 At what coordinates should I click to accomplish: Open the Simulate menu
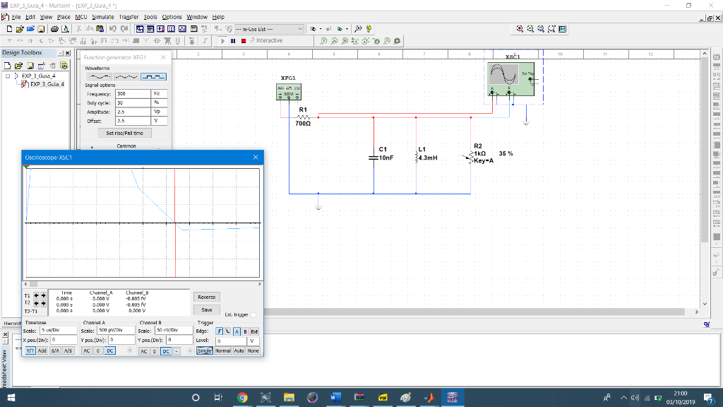click(x=103, y=16)
